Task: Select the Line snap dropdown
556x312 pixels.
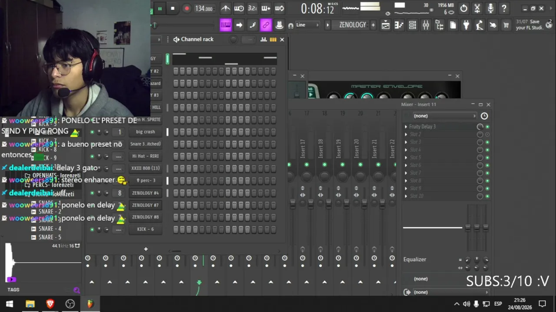Action: (307, 25)
